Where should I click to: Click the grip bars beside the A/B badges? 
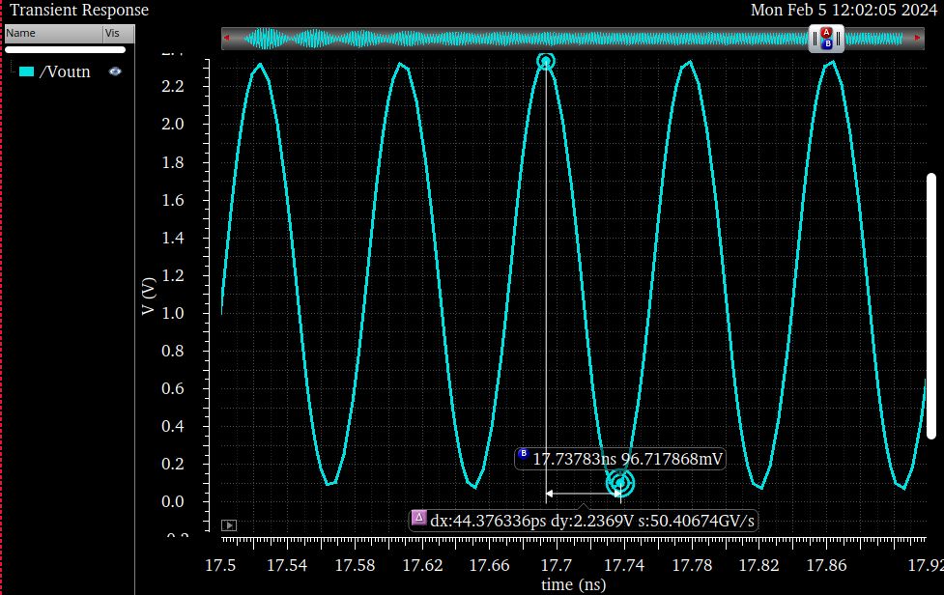[x=815, y=38]
